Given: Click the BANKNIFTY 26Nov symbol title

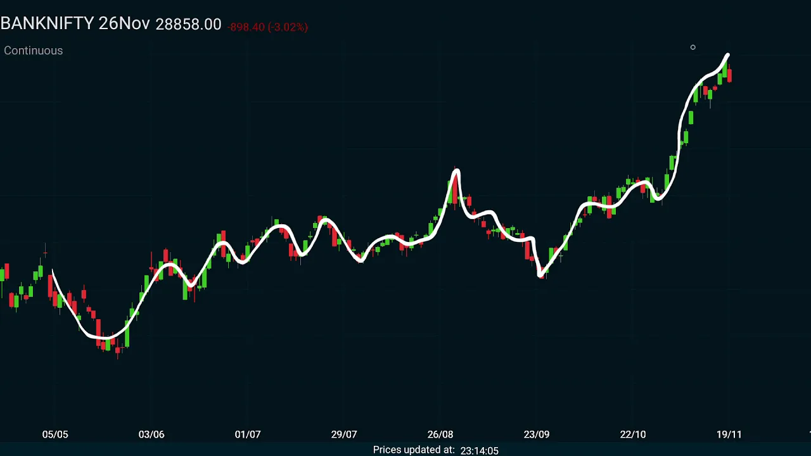Looking at the screenshot, I should coord(75,24).
